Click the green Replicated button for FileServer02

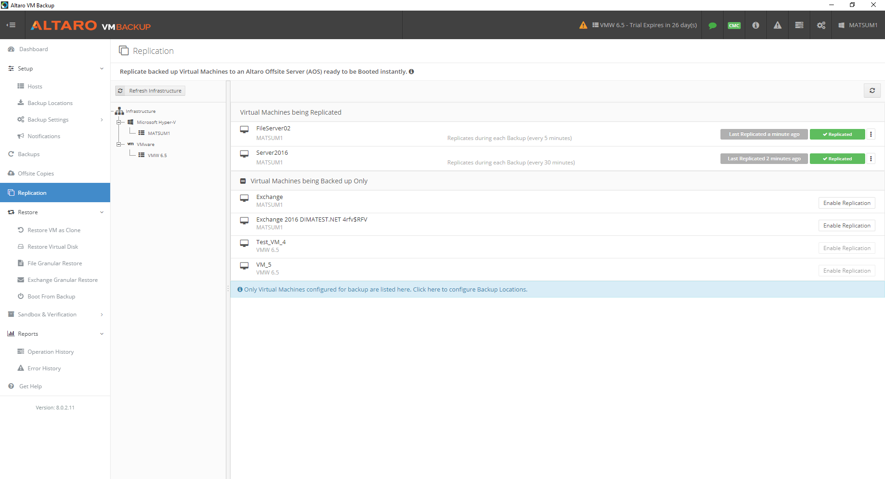tap(837, 134)
